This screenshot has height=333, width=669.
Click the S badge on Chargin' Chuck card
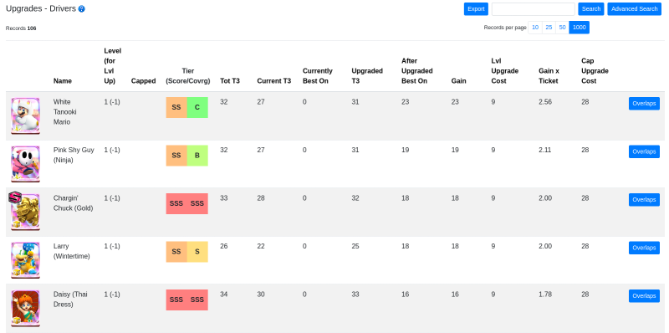coord(15,197)
